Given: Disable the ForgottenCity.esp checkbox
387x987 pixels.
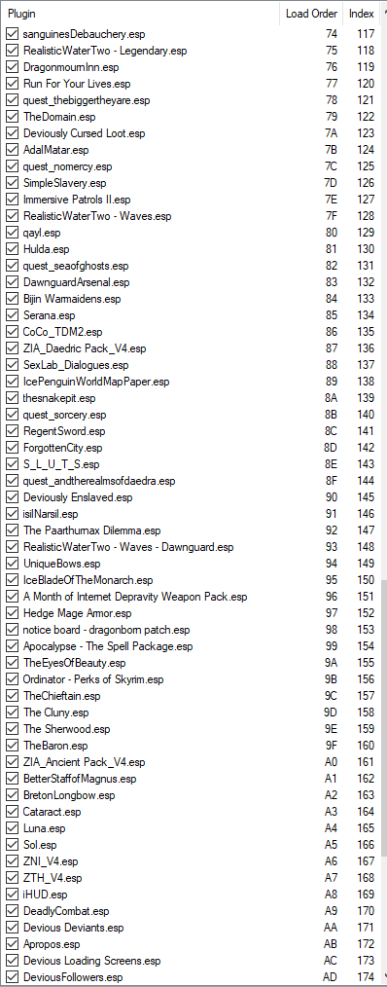Looking at the screenshot, I should (x=12, y=448).
